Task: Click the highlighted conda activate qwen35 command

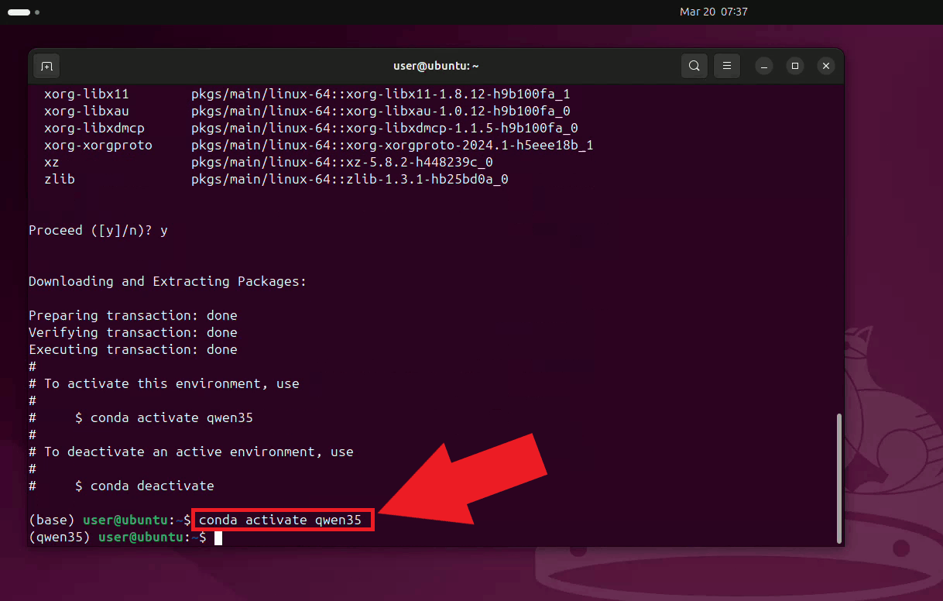Action: pos(282,520)
